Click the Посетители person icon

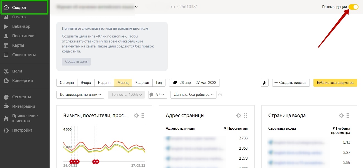pos(6,36)
